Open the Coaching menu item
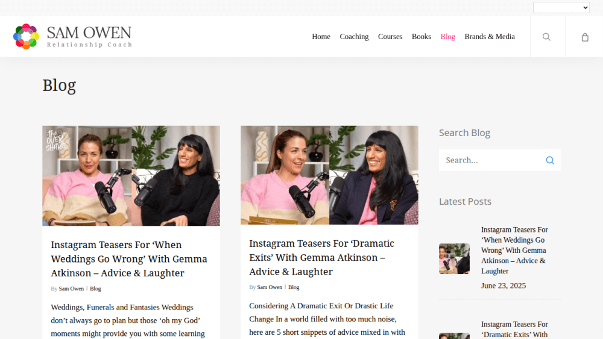603x339 pixels. (354, 37)
